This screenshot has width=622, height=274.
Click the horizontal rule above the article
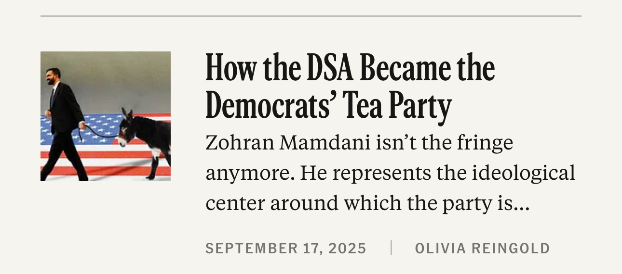coord(311,16)
